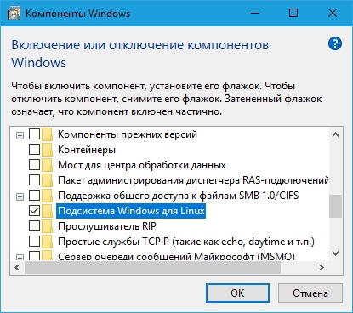Expand Поддержка общего доступа к файлам SMB node
Screen dimensions: 353x313
click(x=20, y=196)
